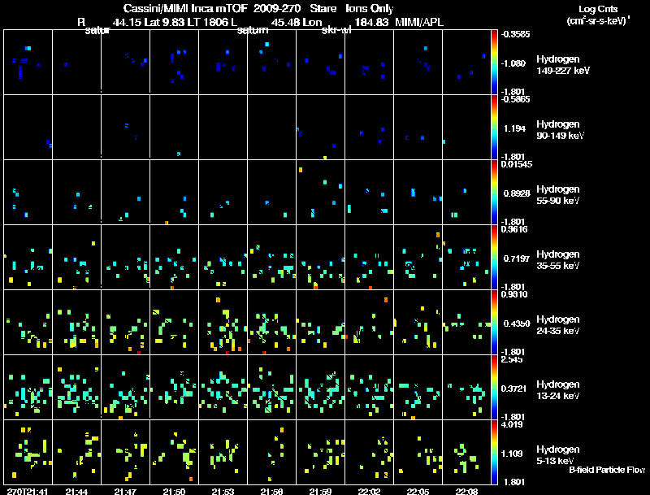This screenshot has height=495, width=650.
Task: Click the Hydrogen 24-35 keV color scale
Action: [494, 322]
